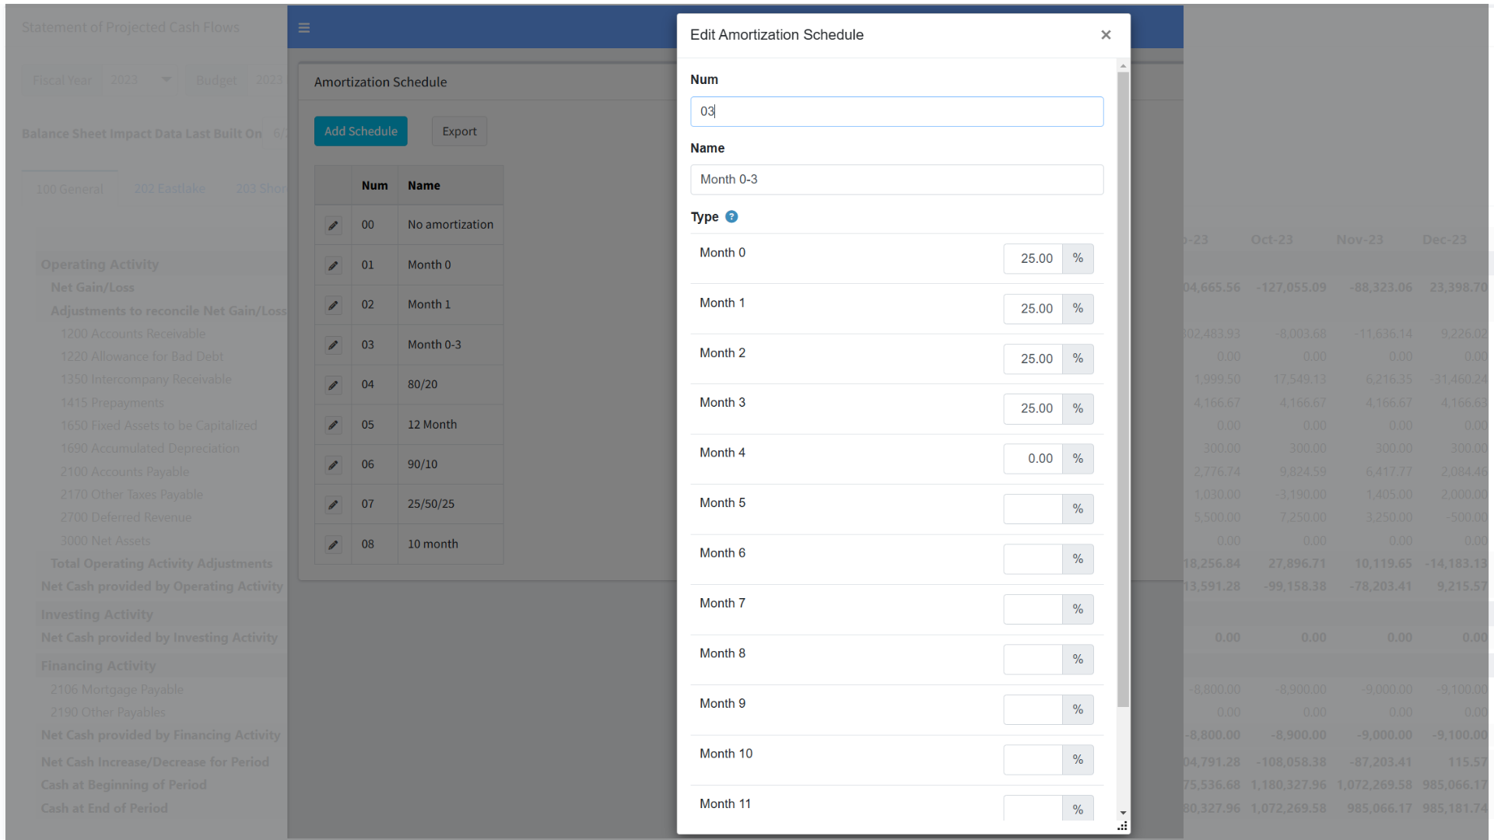Expand the Financing Activity section
Screen dimensions: 1494x840
click(x=98, y=665)
